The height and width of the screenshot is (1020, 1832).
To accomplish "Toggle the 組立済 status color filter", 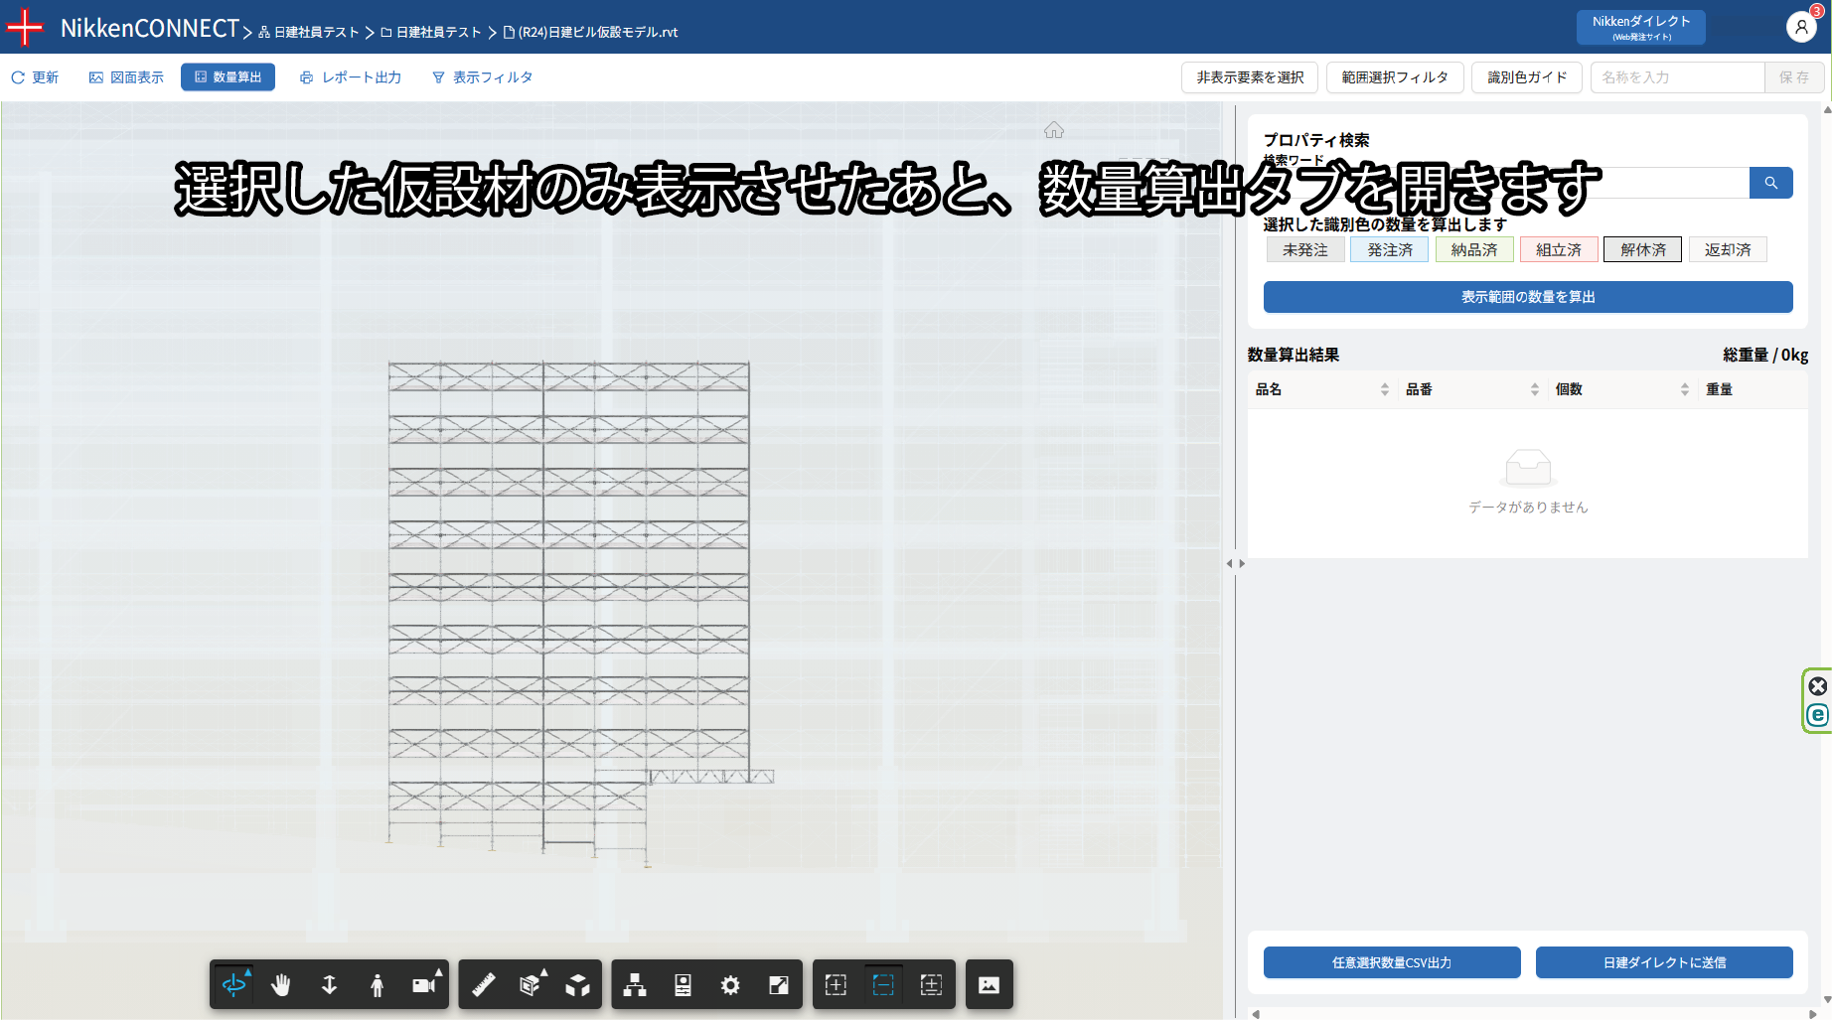I will pos(1558,250).
